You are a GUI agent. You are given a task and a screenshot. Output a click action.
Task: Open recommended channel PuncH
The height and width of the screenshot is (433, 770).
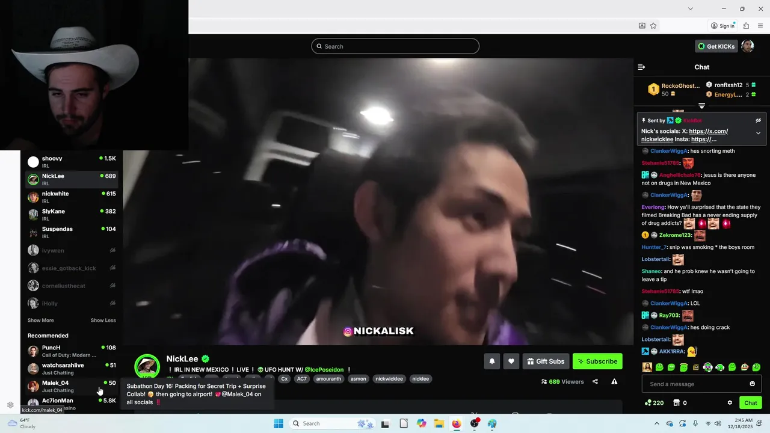[x=71, y=351]
